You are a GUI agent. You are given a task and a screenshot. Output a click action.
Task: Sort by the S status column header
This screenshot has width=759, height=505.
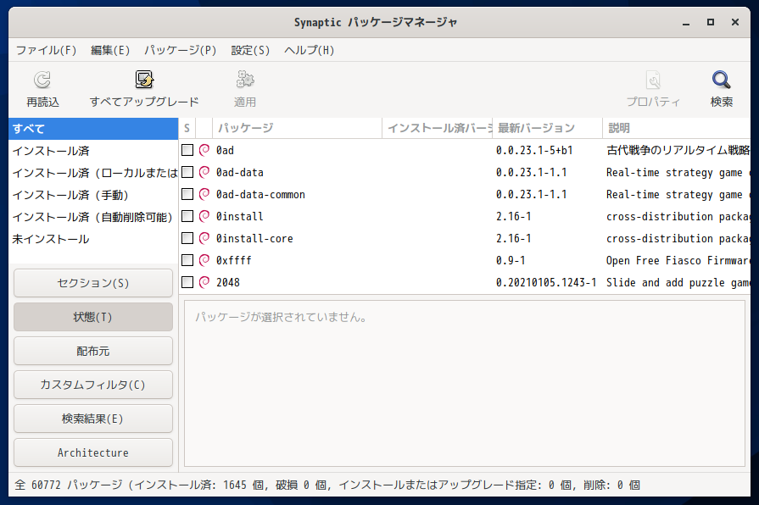[187, 128]
